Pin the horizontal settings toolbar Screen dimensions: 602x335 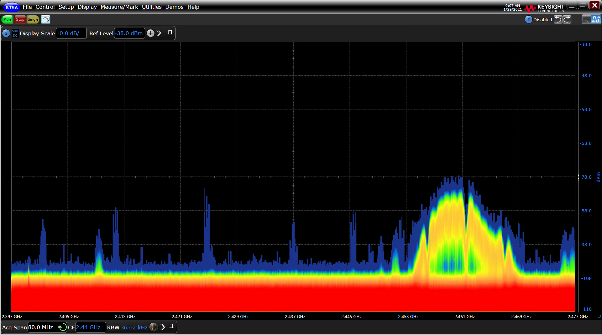click(171, 326)
